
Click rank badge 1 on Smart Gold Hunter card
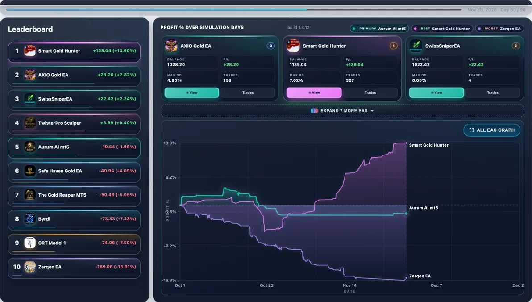pyautogui.click(x=393, y=46)
